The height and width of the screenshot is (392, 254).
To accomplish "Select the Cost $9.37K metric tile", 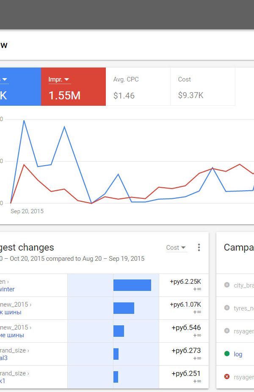I will click(203, 87).
